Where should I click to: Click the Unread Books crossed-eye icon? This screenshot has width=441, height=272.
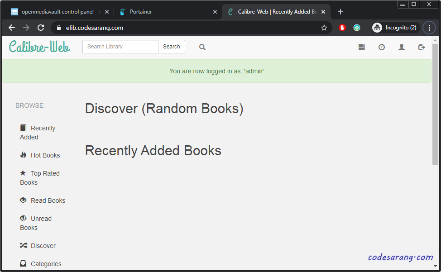(x=23, y=218)
